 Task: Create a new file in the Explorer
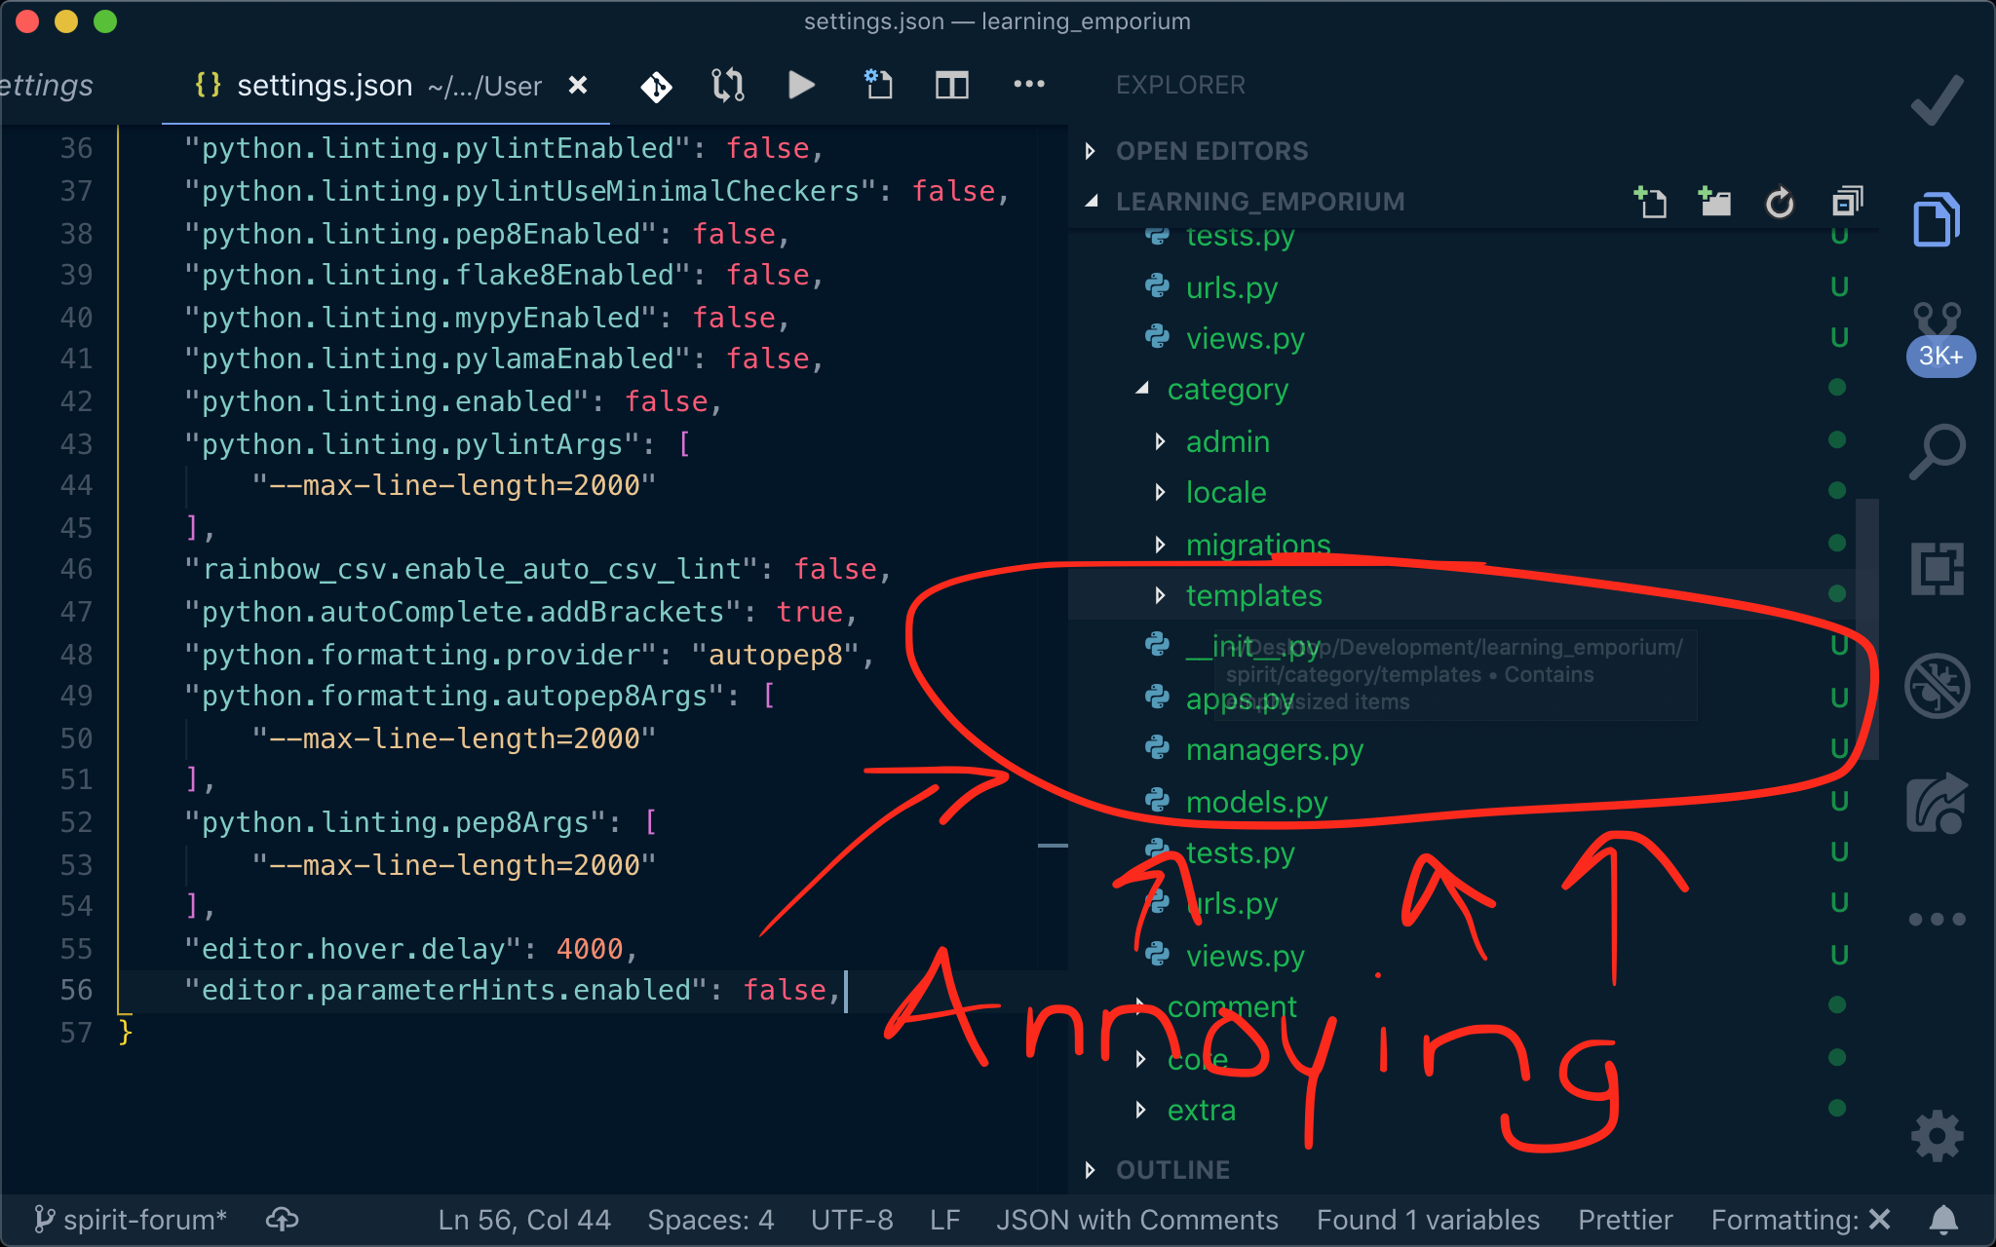[x=1650, y=202]
